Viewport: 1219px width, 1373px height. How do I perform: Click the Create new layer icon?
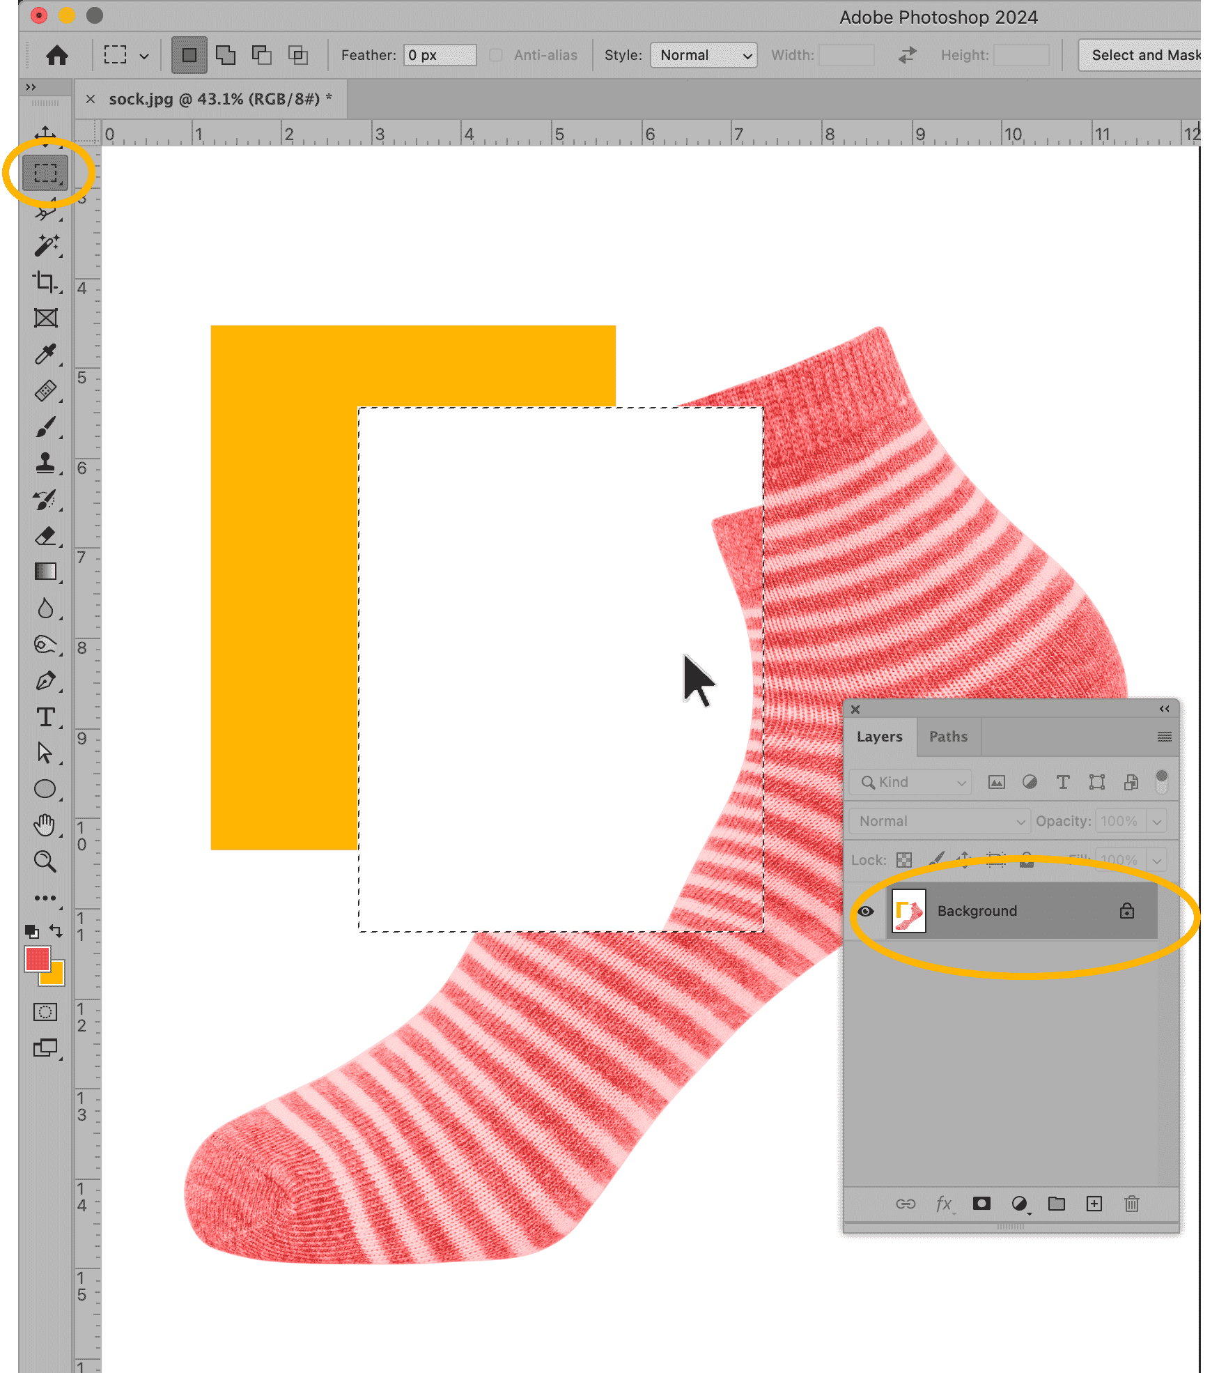[x=1094, y=1204]
